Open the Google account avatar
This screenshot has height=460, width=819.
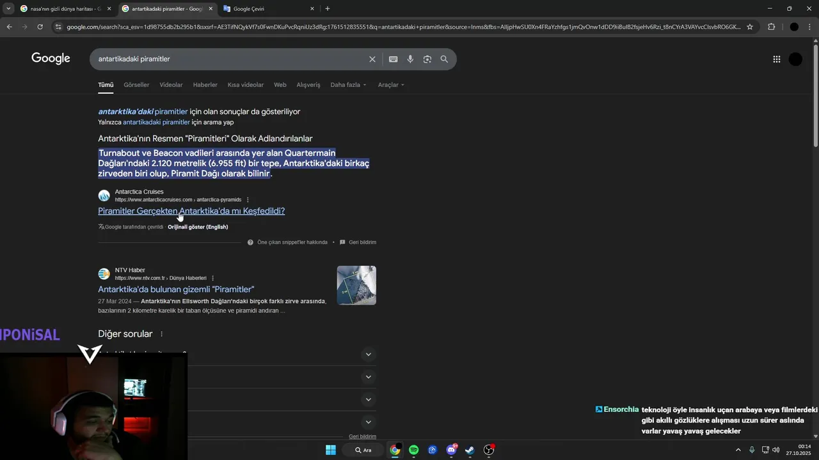point(795,59)
